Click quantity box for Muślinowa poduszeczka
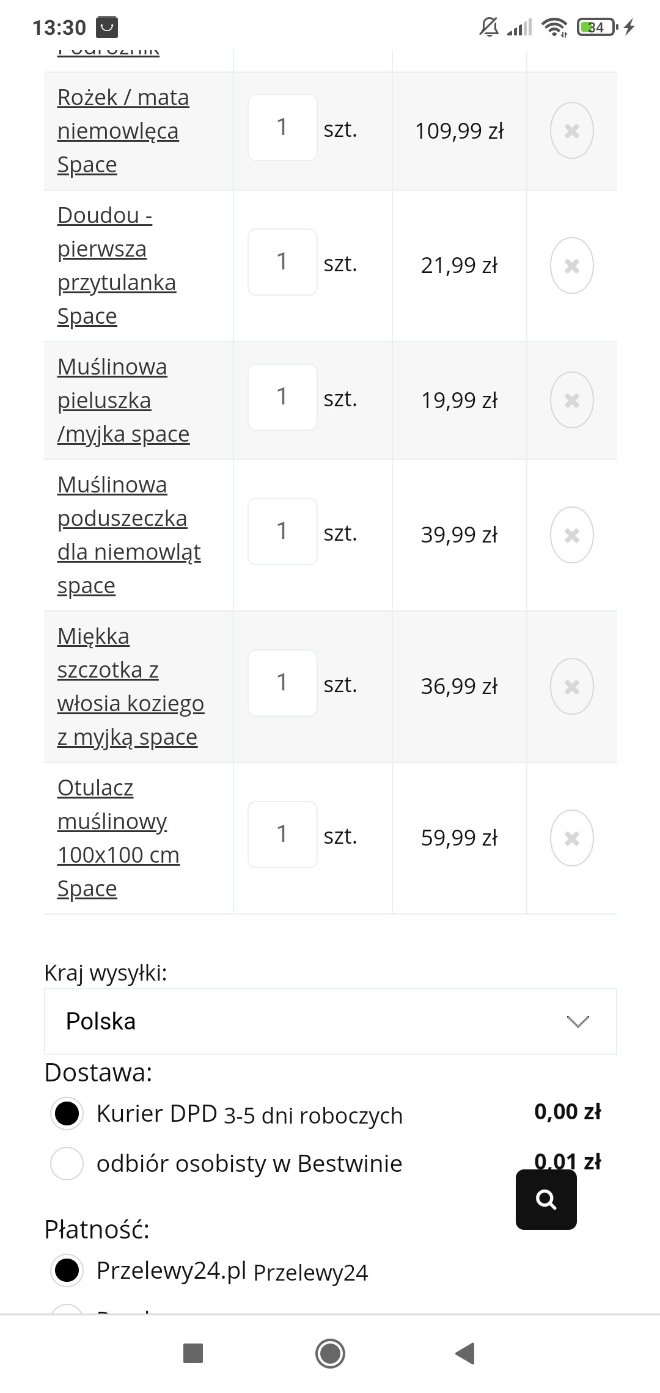The width and height of the screenshot is (660, 1393). 282,532
